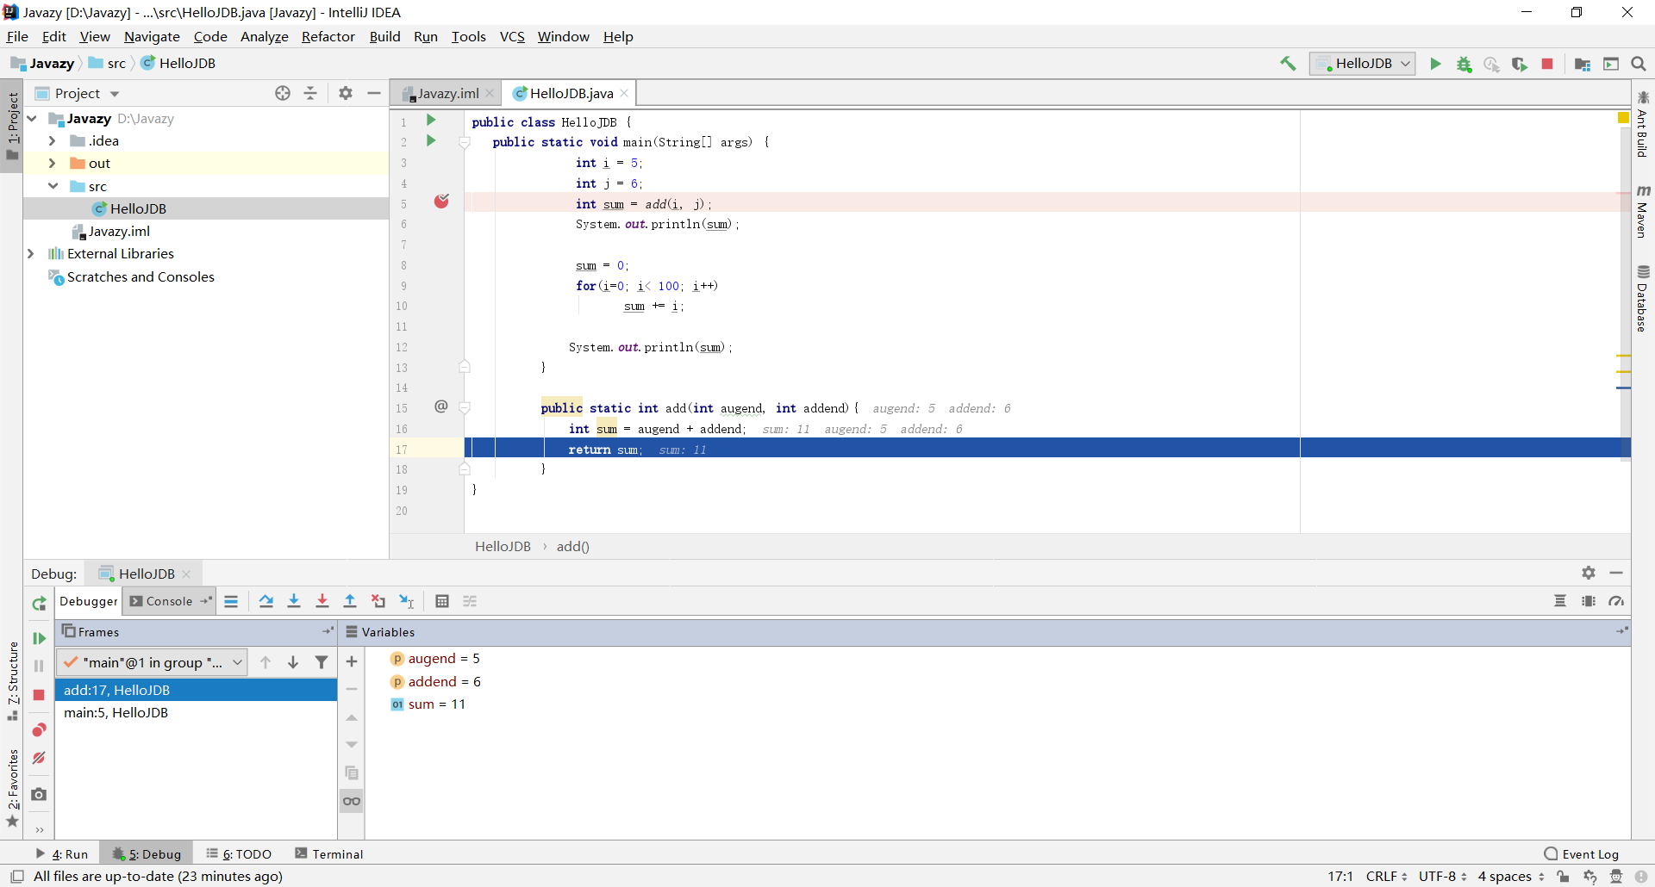Click the Run Anything icon next to search
Viewport: 1655px width, 887px height.
[1611, 64]
